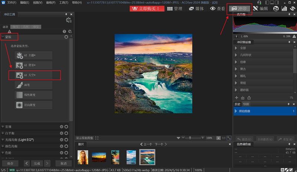297x172 pixels.
Task: Select the AI 天空 (sky) mask tool
Action: [x=33, y=75]
